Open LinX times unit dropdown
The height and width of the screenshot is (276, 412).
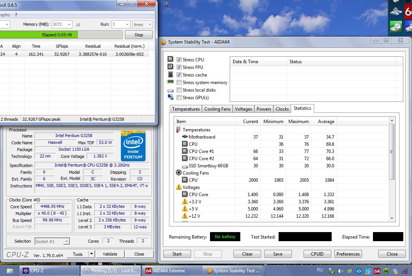coord(150,24)
